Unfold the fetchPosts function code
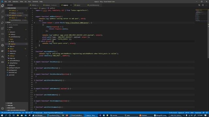The image size is (209, 117). click(x=34, y=62)
